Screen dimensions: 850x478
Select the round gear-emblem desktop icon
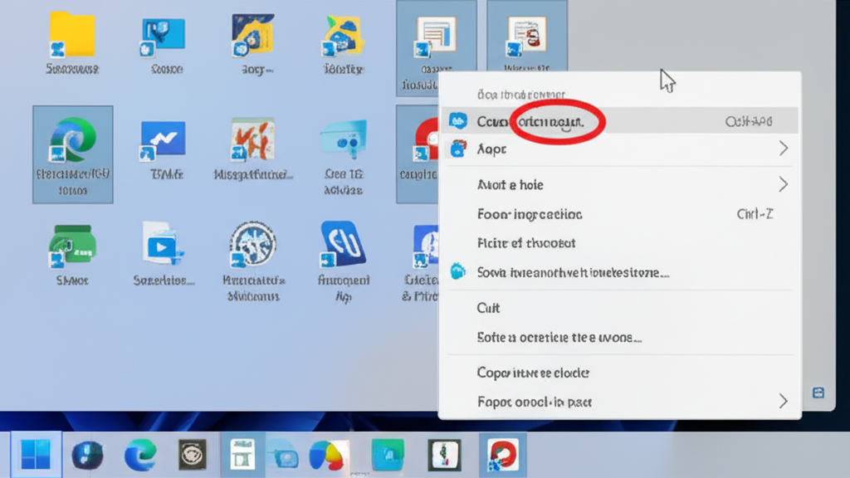pos(253,244)
